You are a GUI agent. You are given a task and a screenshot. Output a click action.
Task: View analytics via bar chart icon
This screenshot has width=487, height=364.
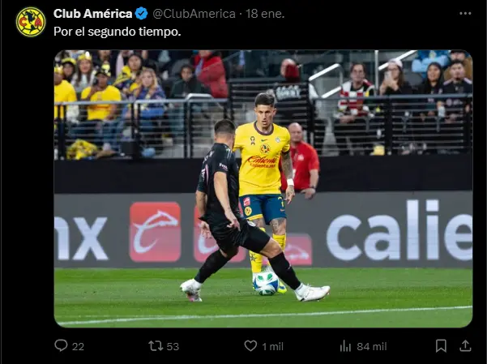345,345
